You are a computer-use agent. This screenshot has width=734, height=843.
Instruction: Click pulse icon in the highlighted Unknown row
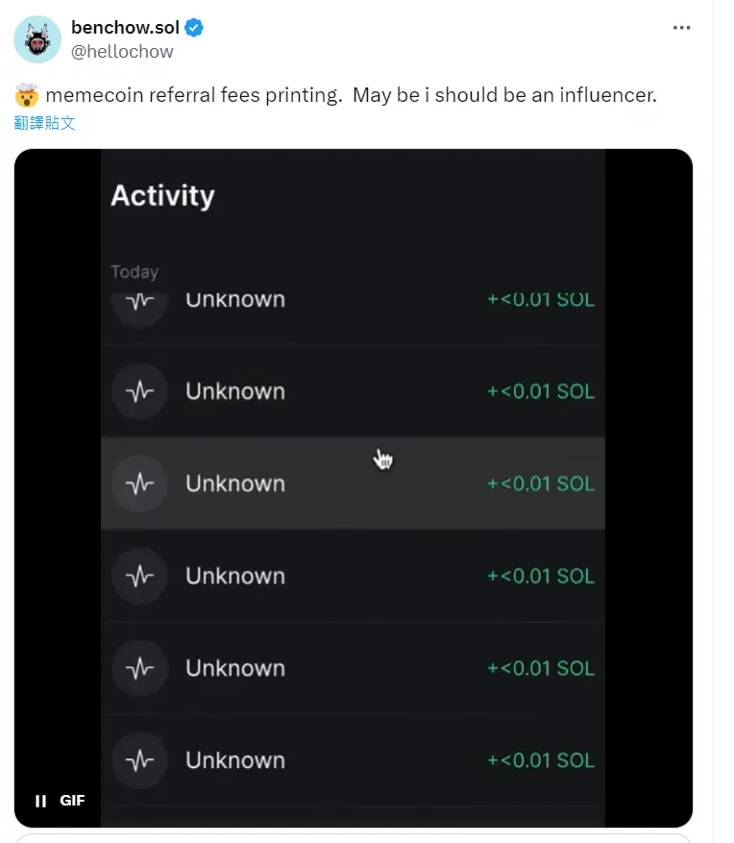(x=140, y=483)
